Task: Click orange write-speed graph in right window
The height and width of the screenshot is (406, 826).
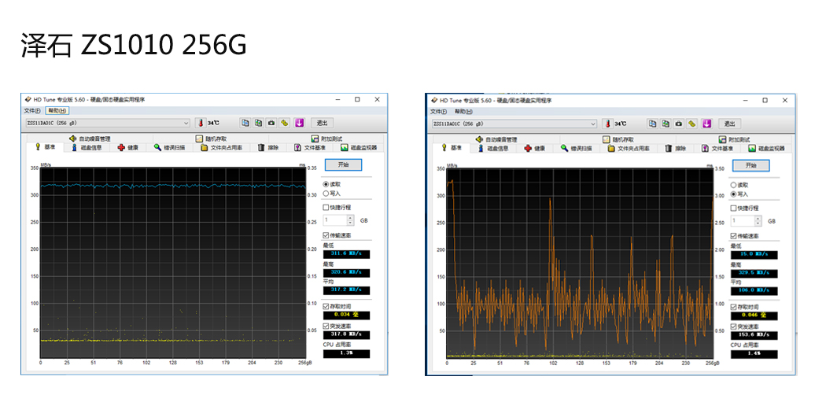Action: (580, 266)
